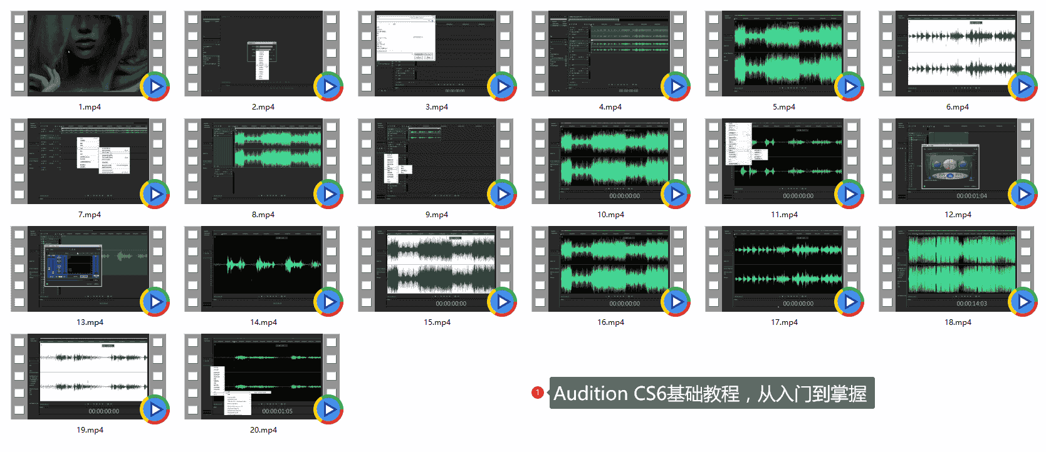
Task: Click the file name 13.mp4
Action: click(x=90, y=322)
